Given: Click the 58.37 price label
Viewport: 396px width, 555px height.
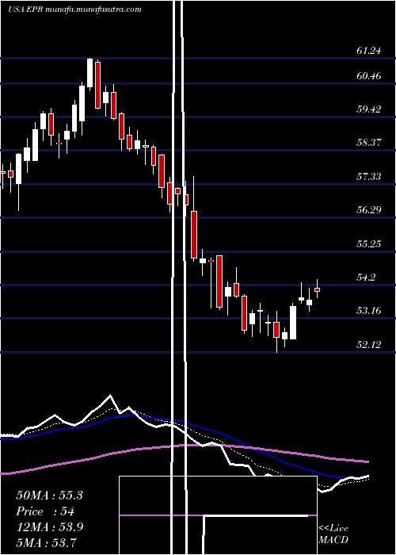Looking at the screenshot, I should coord(369,142).
